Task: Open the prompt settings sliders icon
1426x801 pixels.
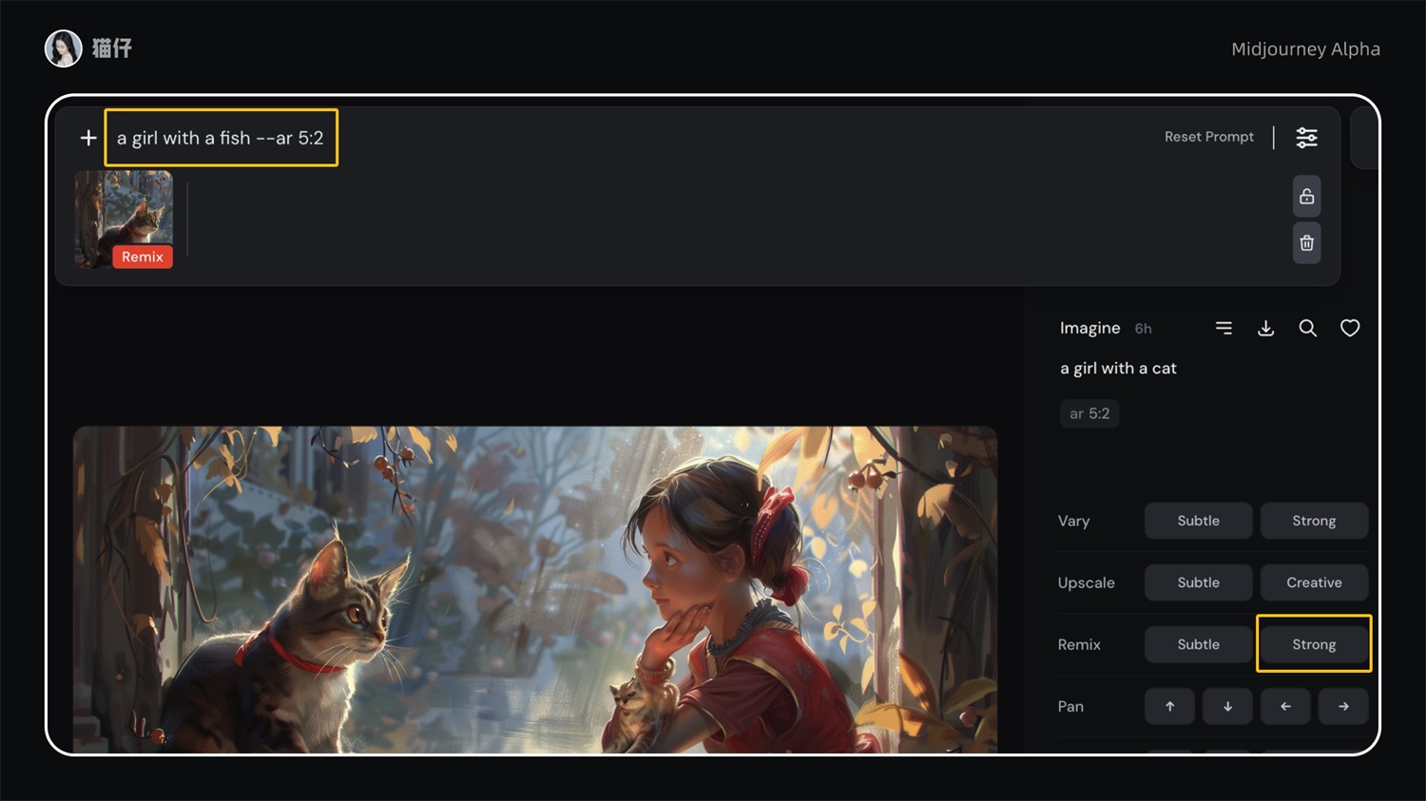Action: [x=1307, y=138]
